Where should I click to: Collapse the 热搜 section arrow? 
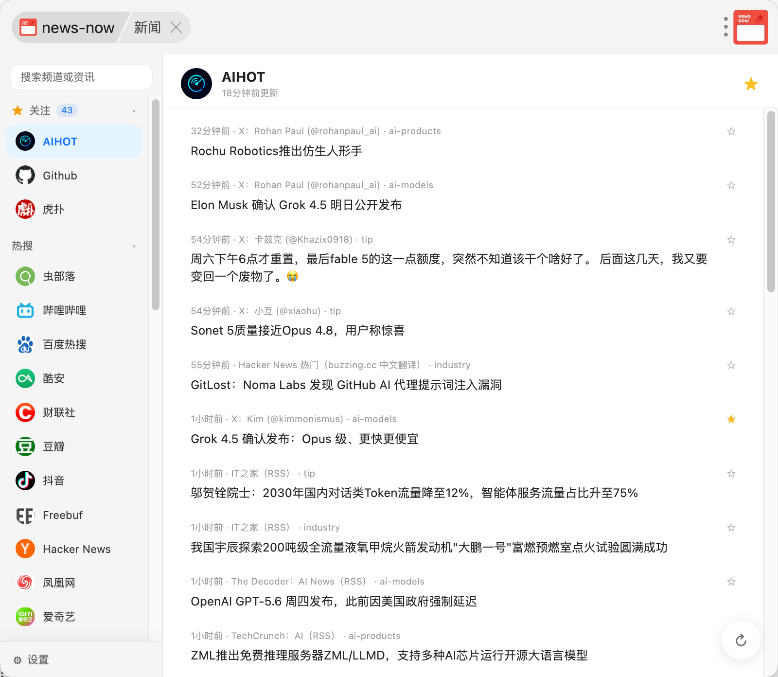134,247
